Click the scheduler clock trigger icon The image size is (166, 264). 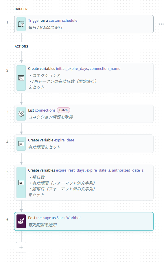[21, 24]
